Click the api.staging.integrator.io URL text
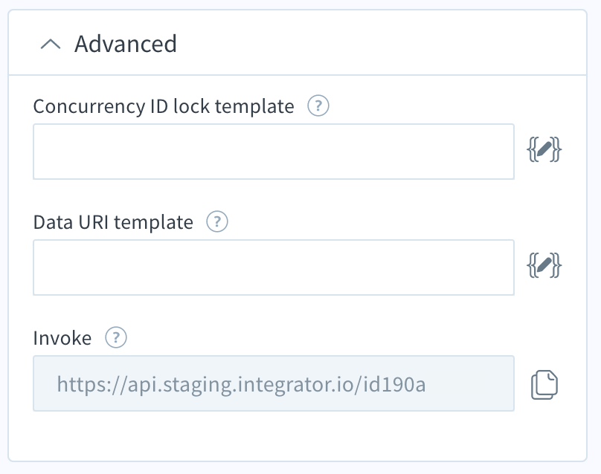 pos(241,384)
